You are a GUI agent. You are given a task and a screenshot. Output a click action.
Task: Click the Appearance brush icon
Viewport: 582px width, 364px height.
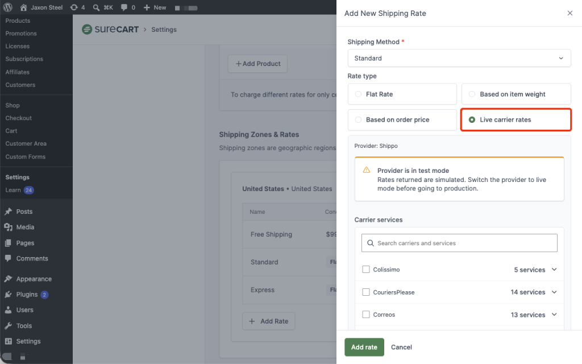pyautogui.click(x=8, y=279)
